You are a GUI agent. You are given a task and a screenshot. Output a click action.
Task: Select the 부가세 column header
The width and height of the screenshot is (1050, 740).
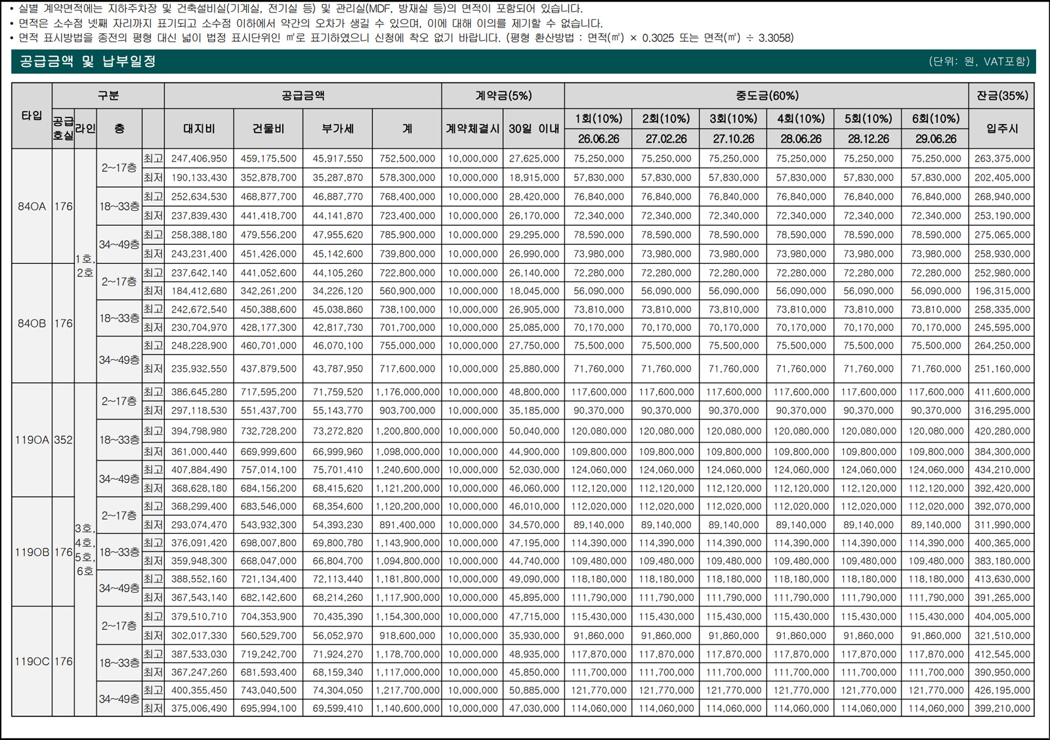(337, 129)
